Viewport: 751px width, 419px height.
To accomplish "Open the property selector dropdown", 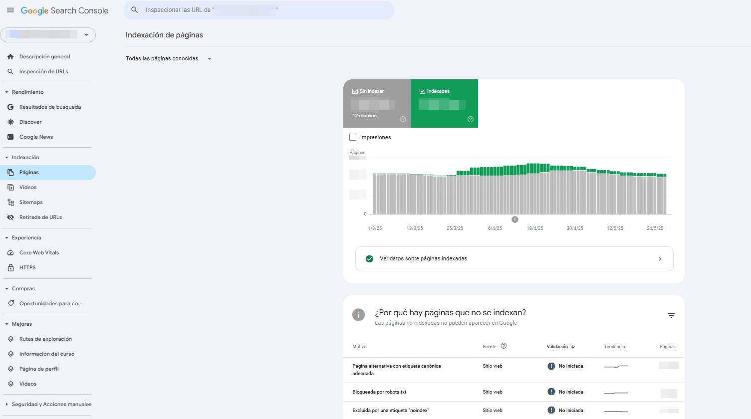I will [48, 35].
